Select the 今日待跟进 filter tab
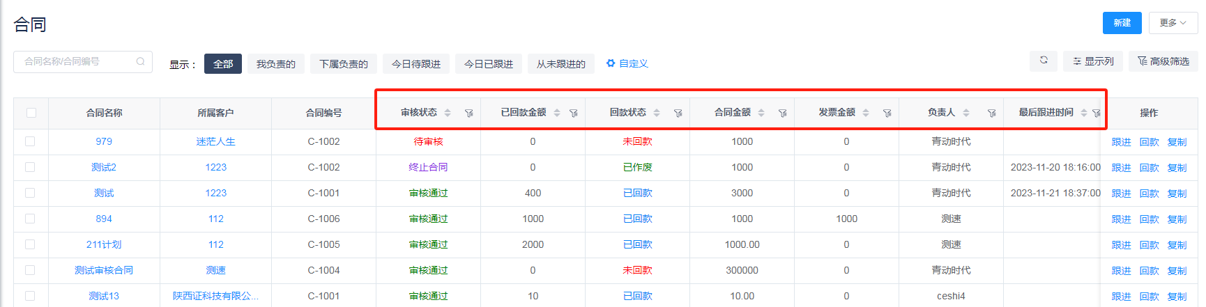Screen dimensions: 1206x307 pos(416,64)
